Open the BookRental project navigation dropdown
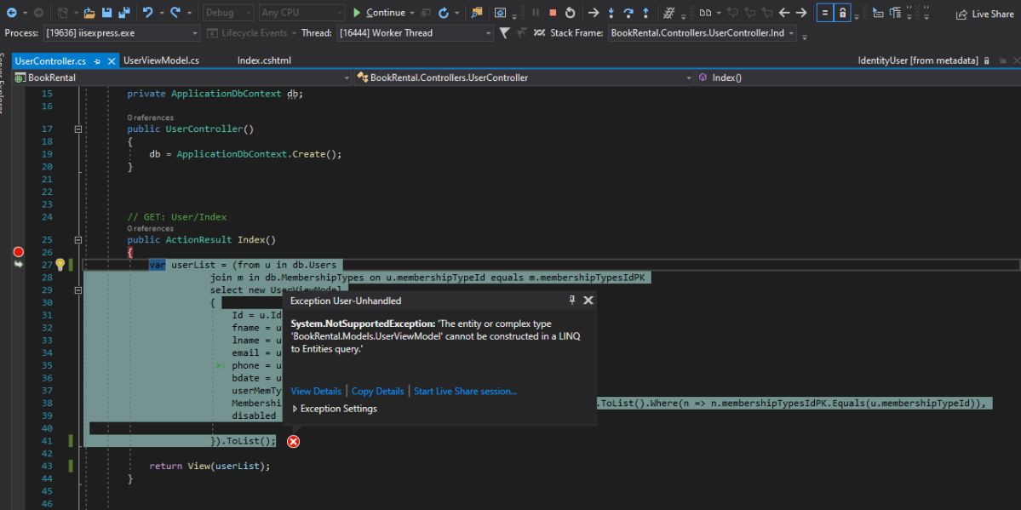The height and width of the screenshot is (510, 1021). pos(181,77)
